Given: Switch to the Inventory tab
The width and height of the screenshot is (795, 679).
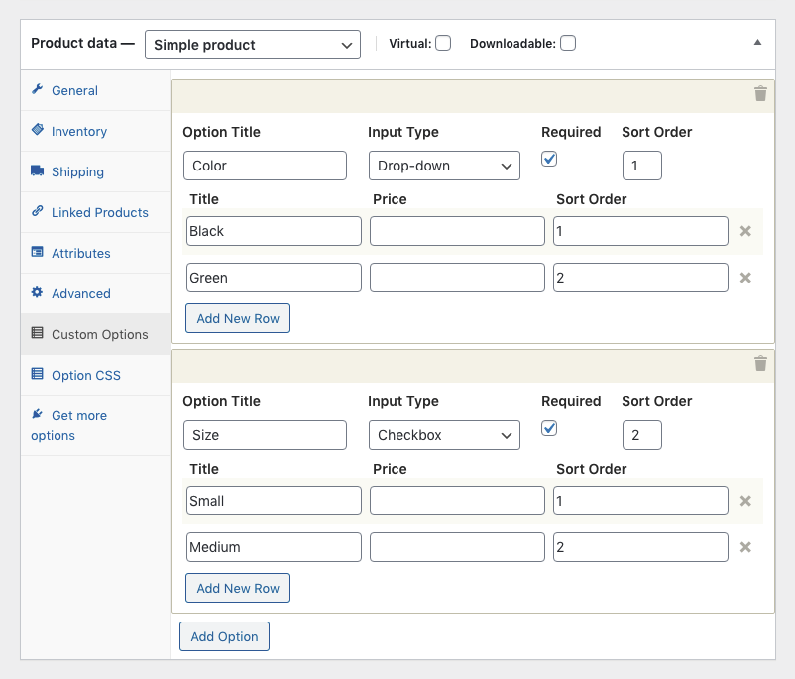Looking at the screenshot, I should click(x=79, y=131).
